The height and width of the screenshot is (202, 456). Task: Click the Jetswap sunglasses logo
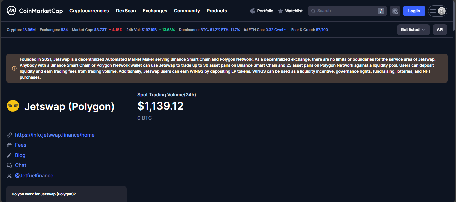(x=13, y=106)
